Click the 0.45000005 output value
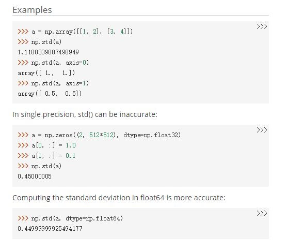The image size is (287, 251). [x=35, y=176]
